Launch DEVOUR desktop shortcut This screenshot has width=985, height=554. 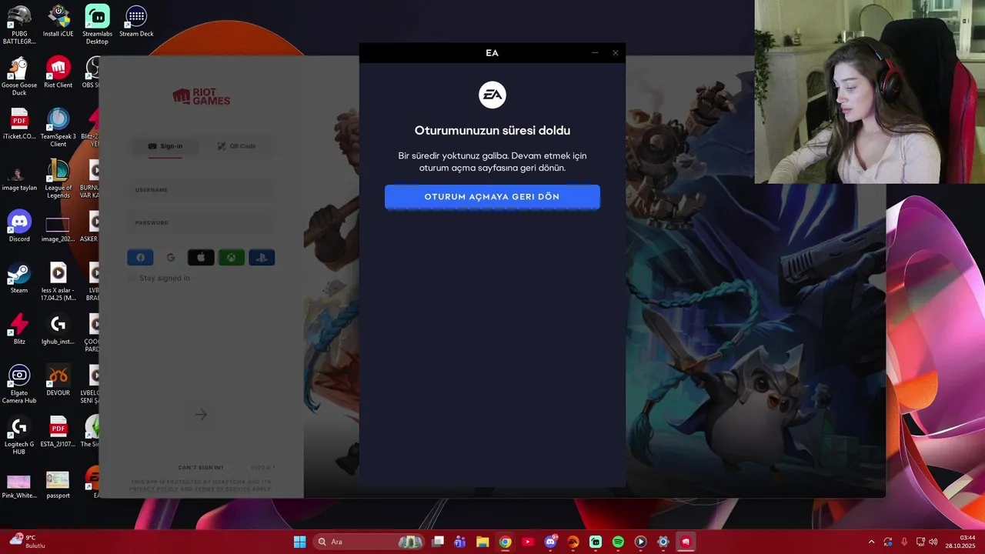(x=58, y=380)
